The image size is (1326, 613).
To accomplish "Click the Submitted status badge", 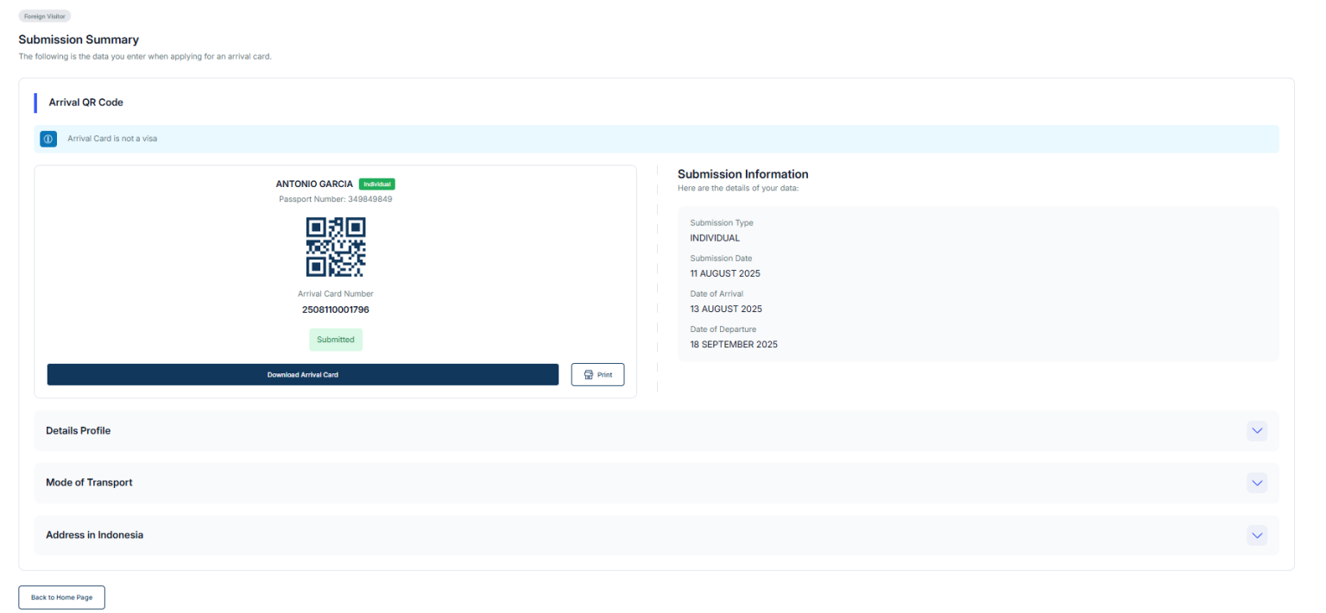I will pyautogui.click(x=336, y=340).
